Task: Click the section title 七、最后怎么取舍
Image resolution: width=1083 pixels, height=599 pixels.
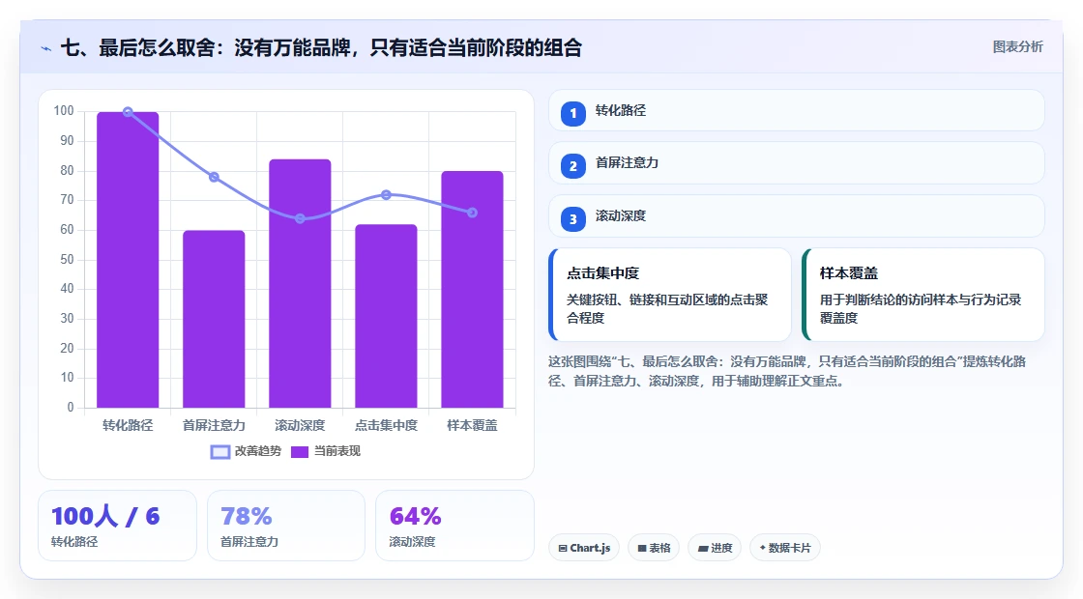Action: tap(321, 48)
